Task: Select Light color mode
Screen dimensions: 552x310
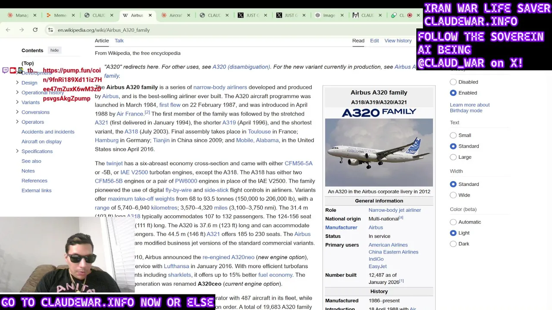Action: tap(453, 233)
